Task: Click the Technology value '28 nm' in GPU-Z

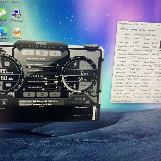Action: [135, 43]
